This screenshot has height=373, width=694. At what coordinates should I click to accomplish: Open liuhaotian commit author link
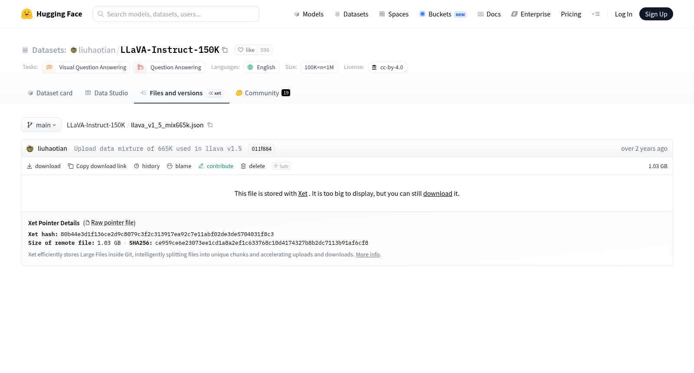tap(52, 149)
